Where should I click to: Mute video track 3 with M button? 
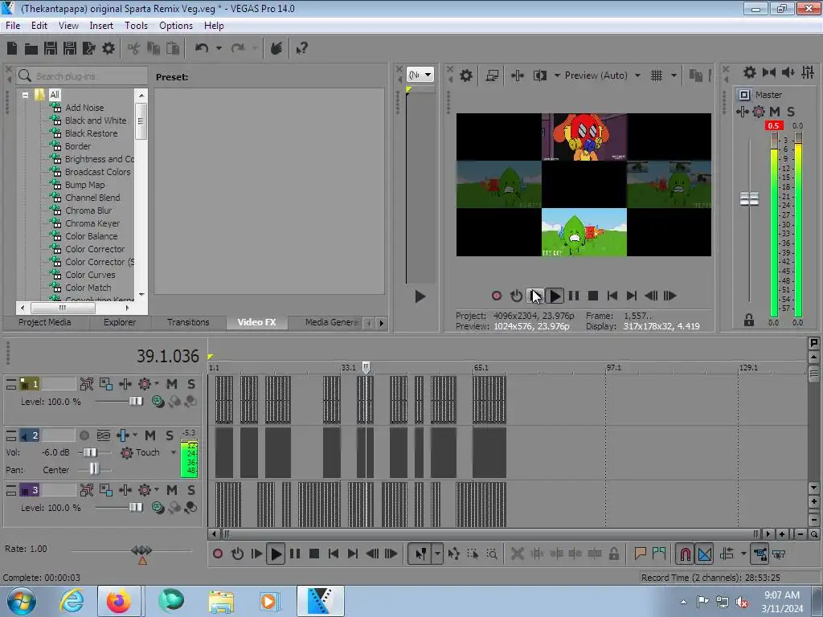click(172, 490)
